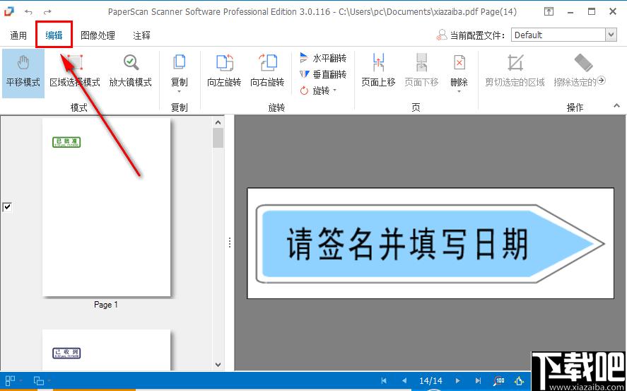
Task: Jump to last page
Action: (478, 380)
